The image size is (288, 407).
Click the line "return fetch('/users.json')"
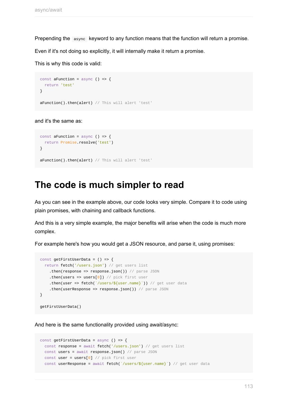(x=75, y=265)
